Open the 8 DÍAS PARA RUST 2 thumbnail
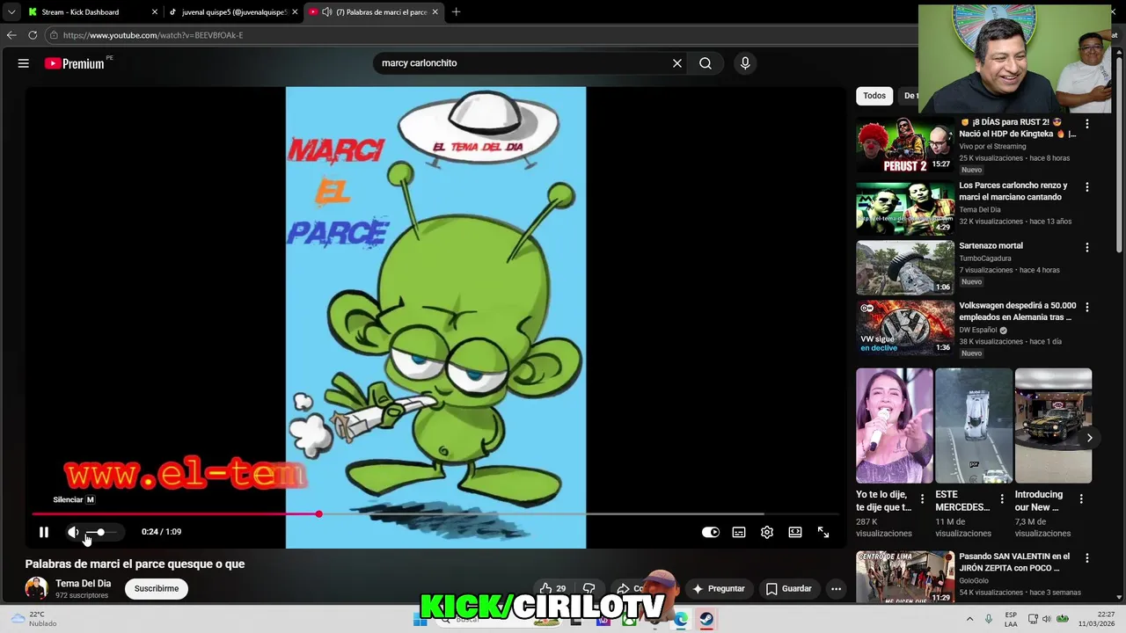 [x=905, y=146]
